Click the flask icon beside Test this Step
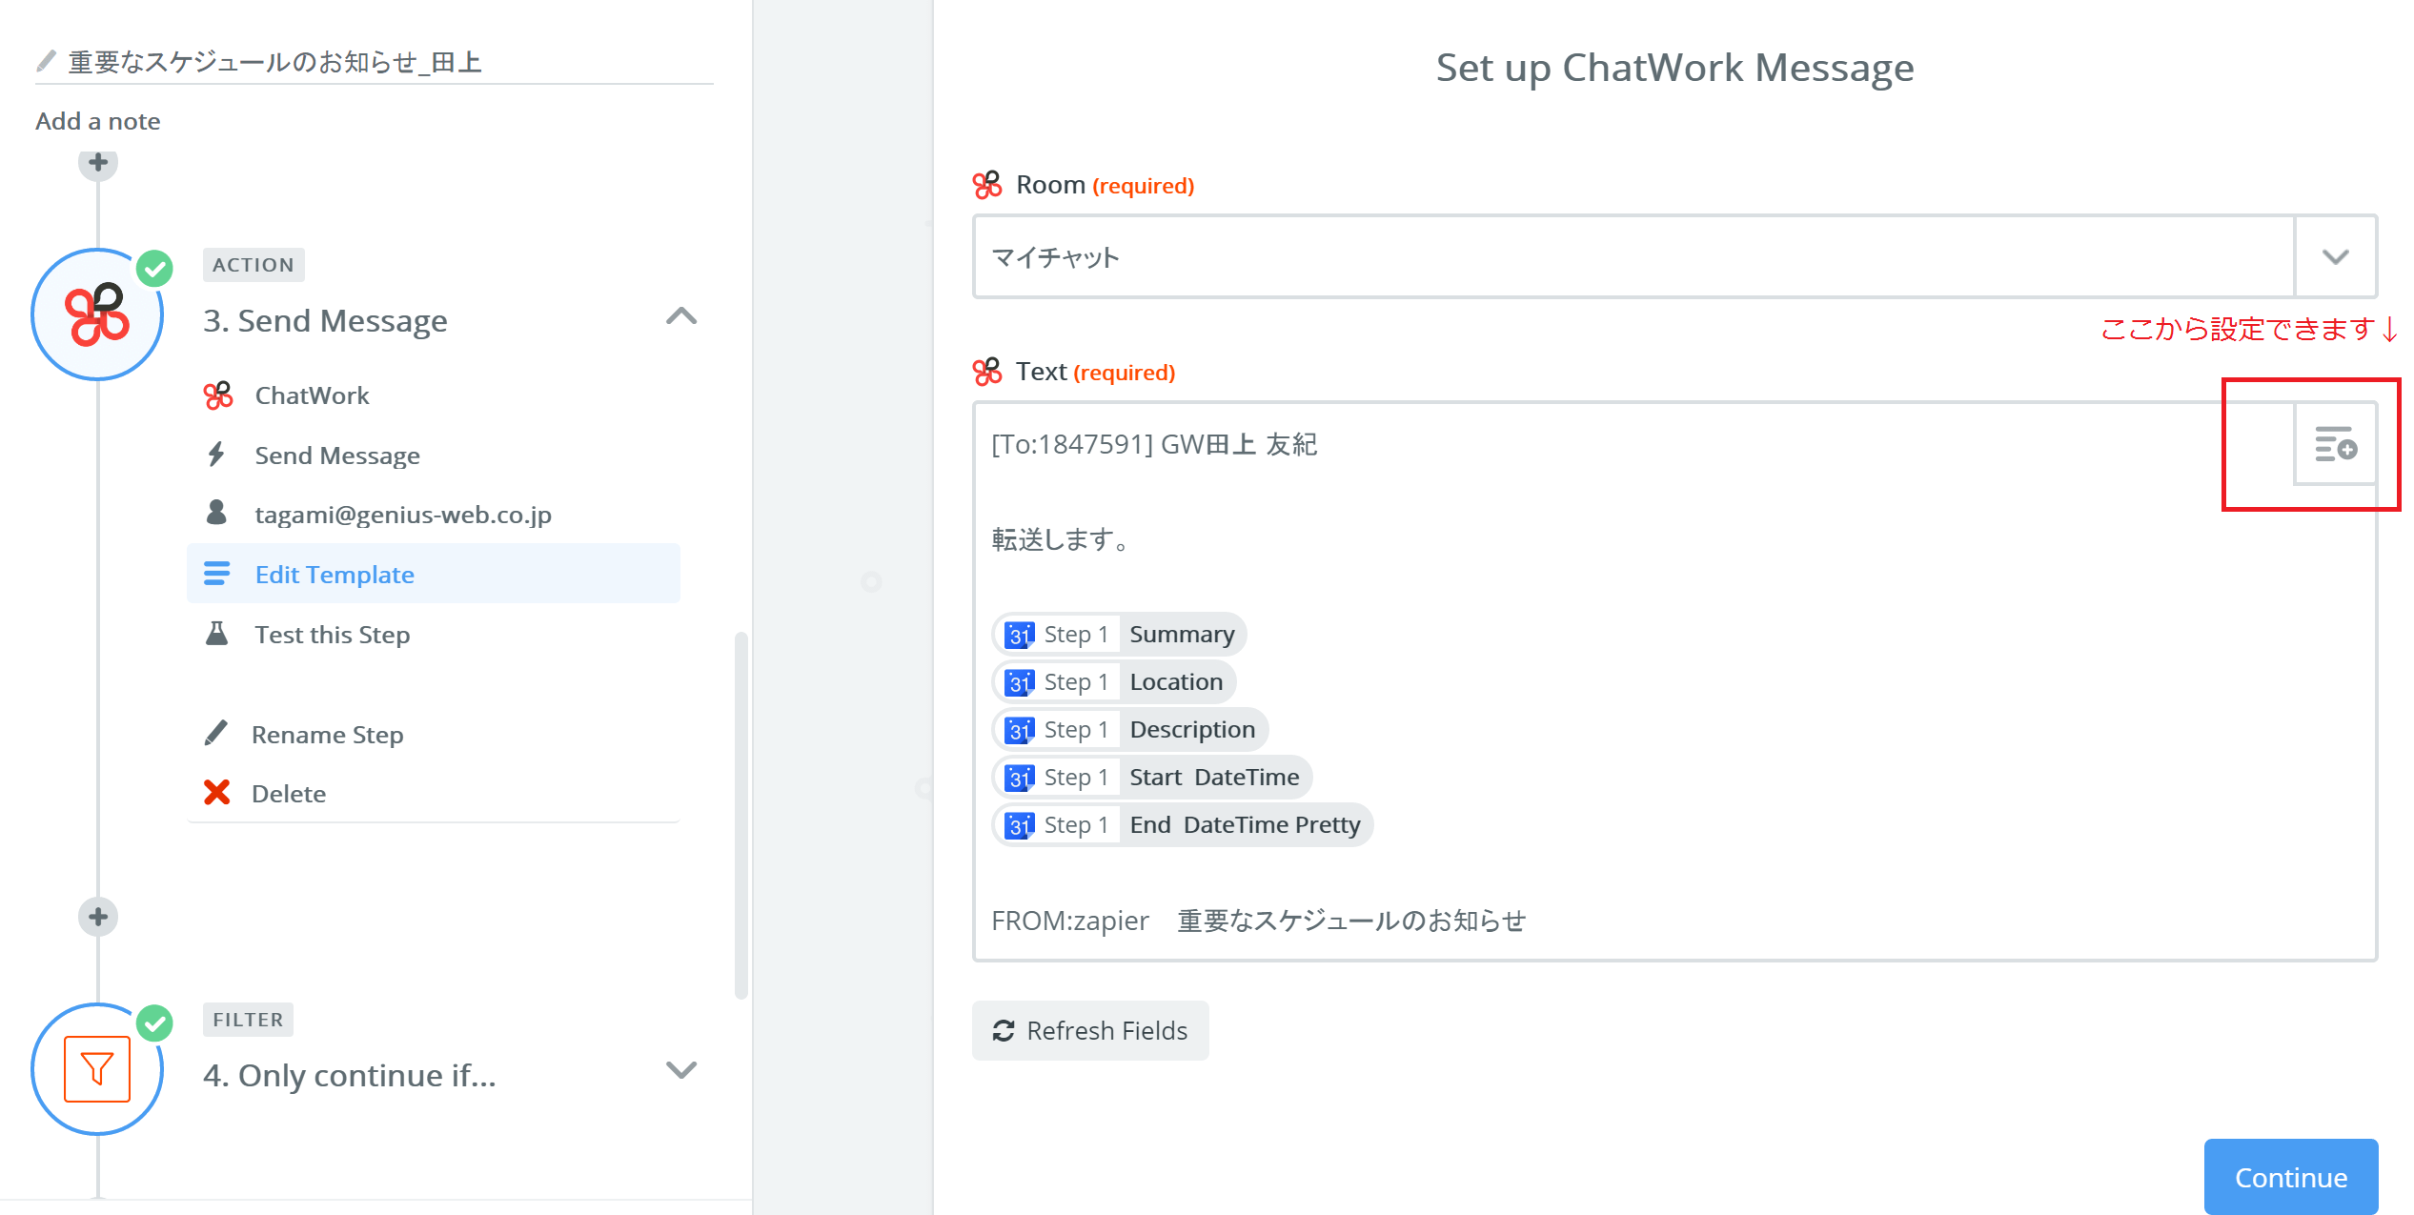Viewport: 2414px width, 1215px height. pyautogui.click(x=217, y=633)
